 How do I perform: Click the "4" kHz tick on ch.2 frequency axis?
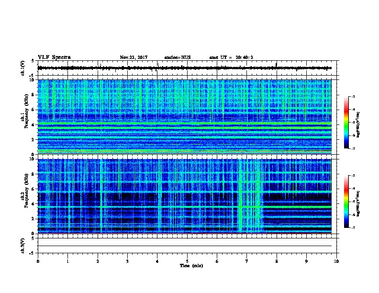[x=33, y=204]
